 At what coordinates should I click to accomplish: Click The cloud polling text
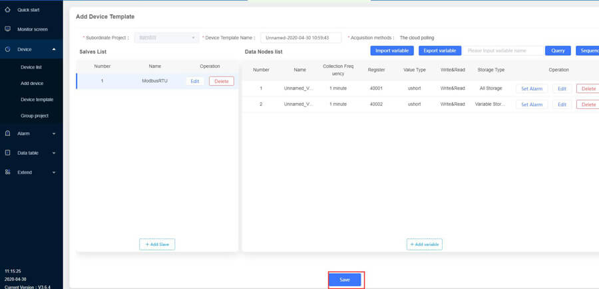point(417,38)
